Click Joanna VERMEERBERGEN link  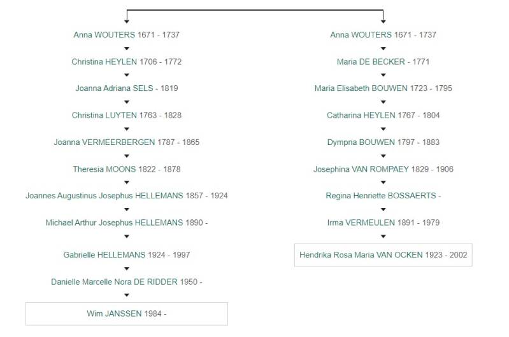(x=126, y=142)
